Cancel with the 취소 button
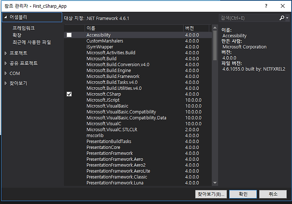The image size is (292, 204). (x=273, y=194)
